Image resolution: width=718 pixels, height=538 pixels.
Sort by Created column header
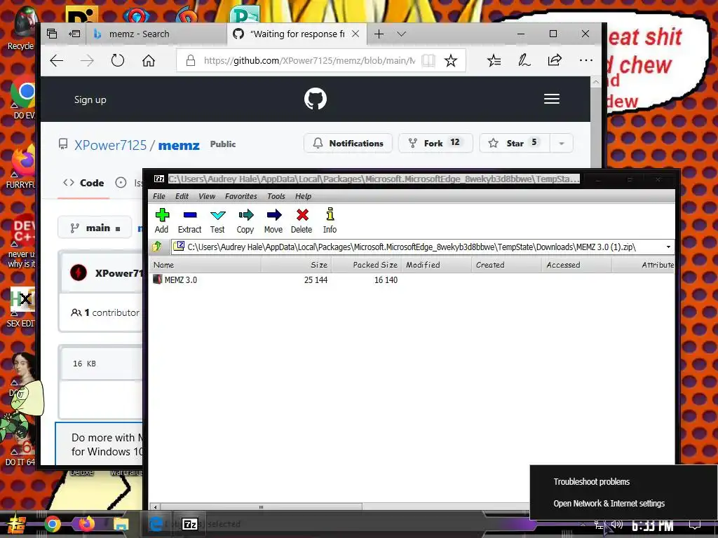pos(506,265)
